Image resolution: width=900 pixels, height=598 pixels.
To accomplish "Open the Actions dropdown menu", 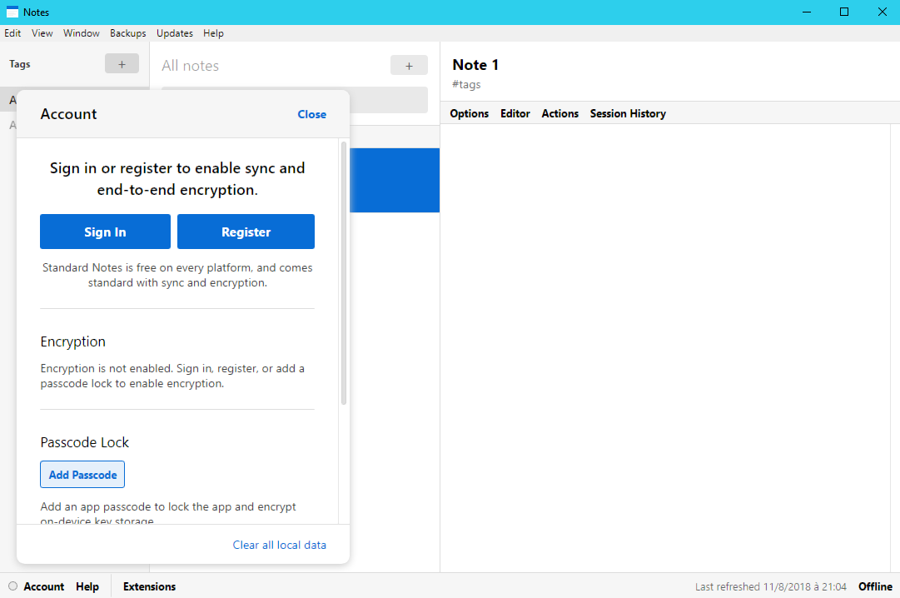I will point(559,114).
